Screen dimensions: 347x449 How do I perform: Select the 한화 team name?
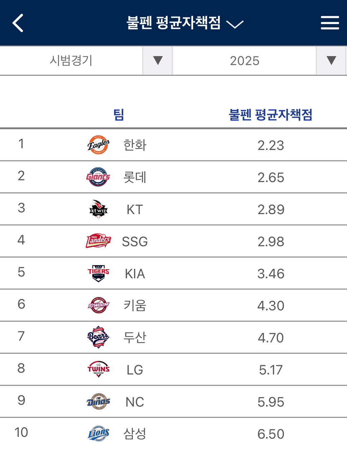(x=135, y=145)
